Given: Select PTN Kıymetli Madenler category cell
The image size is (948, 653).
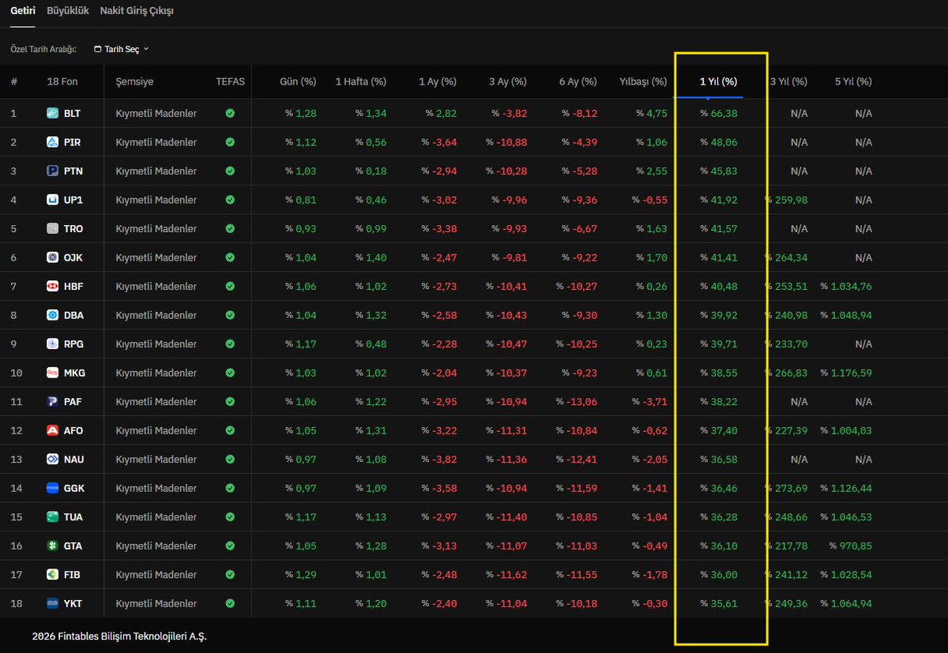Looking at the screenshot, I should [156, 171].
